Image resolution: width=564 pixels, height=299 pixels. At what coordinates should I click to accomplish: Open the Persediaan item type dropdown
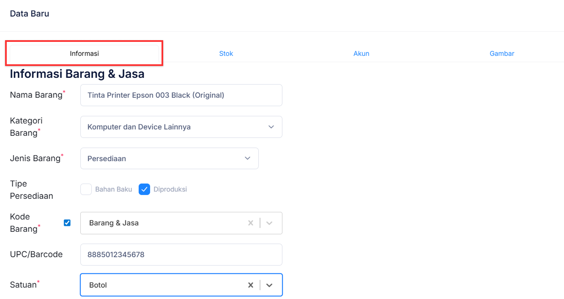pyautogui.click(x=165, y=159)
